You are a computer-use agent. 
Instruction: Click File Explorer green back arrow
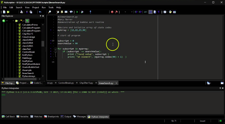point(4,21)
